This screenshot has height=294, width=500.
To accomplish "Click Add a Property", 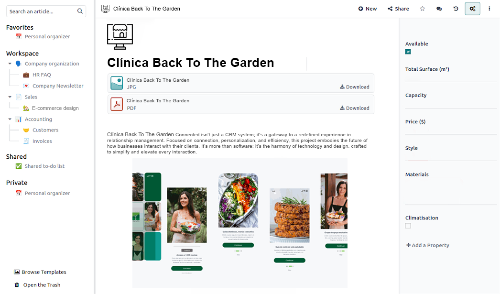I will [x=428, y=245].
